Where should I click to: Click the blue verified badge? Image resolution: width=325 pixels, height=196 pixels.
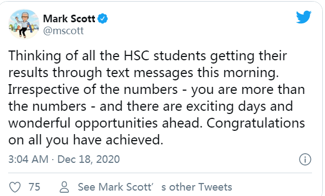coord(103,18)
